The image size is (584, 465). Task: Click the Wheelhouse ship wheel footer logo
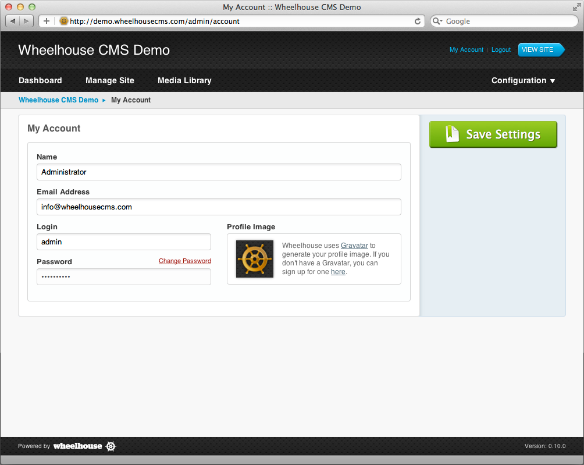coord(111,446)
